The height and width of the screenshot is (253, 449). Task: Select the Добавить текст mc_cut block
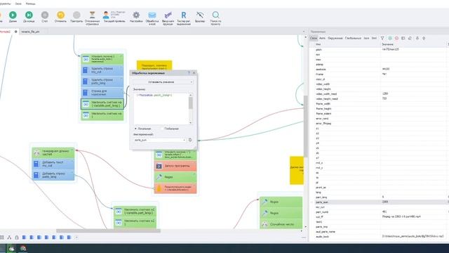point(53,164)
